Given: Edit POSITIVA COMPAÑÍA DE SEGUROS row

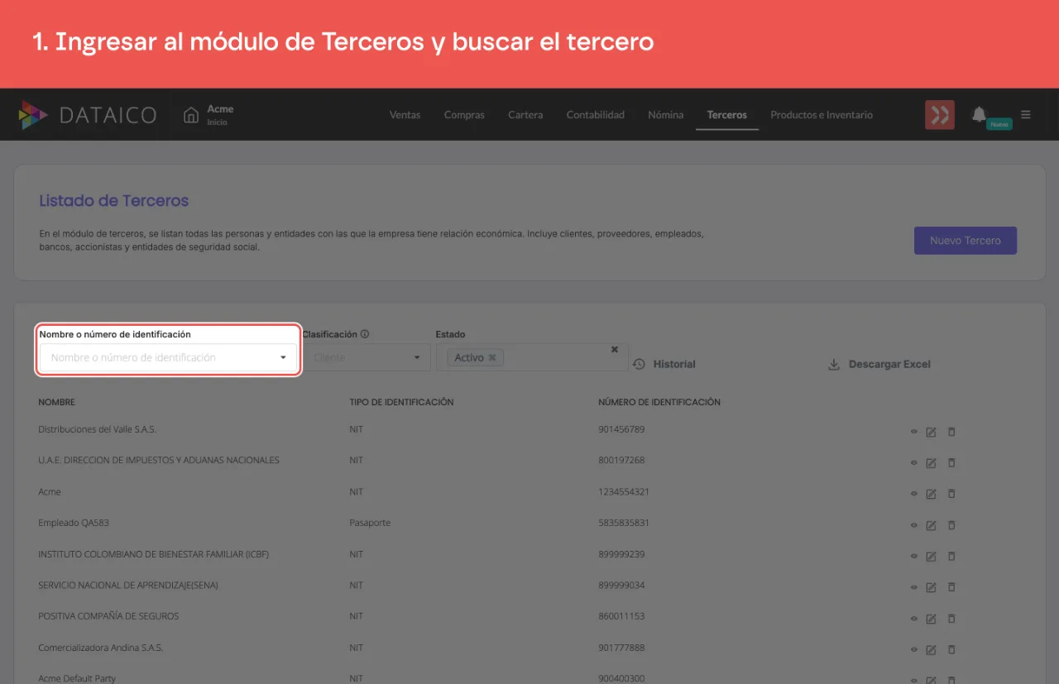Looking at the screenshot, I should [x=931, y=619].
